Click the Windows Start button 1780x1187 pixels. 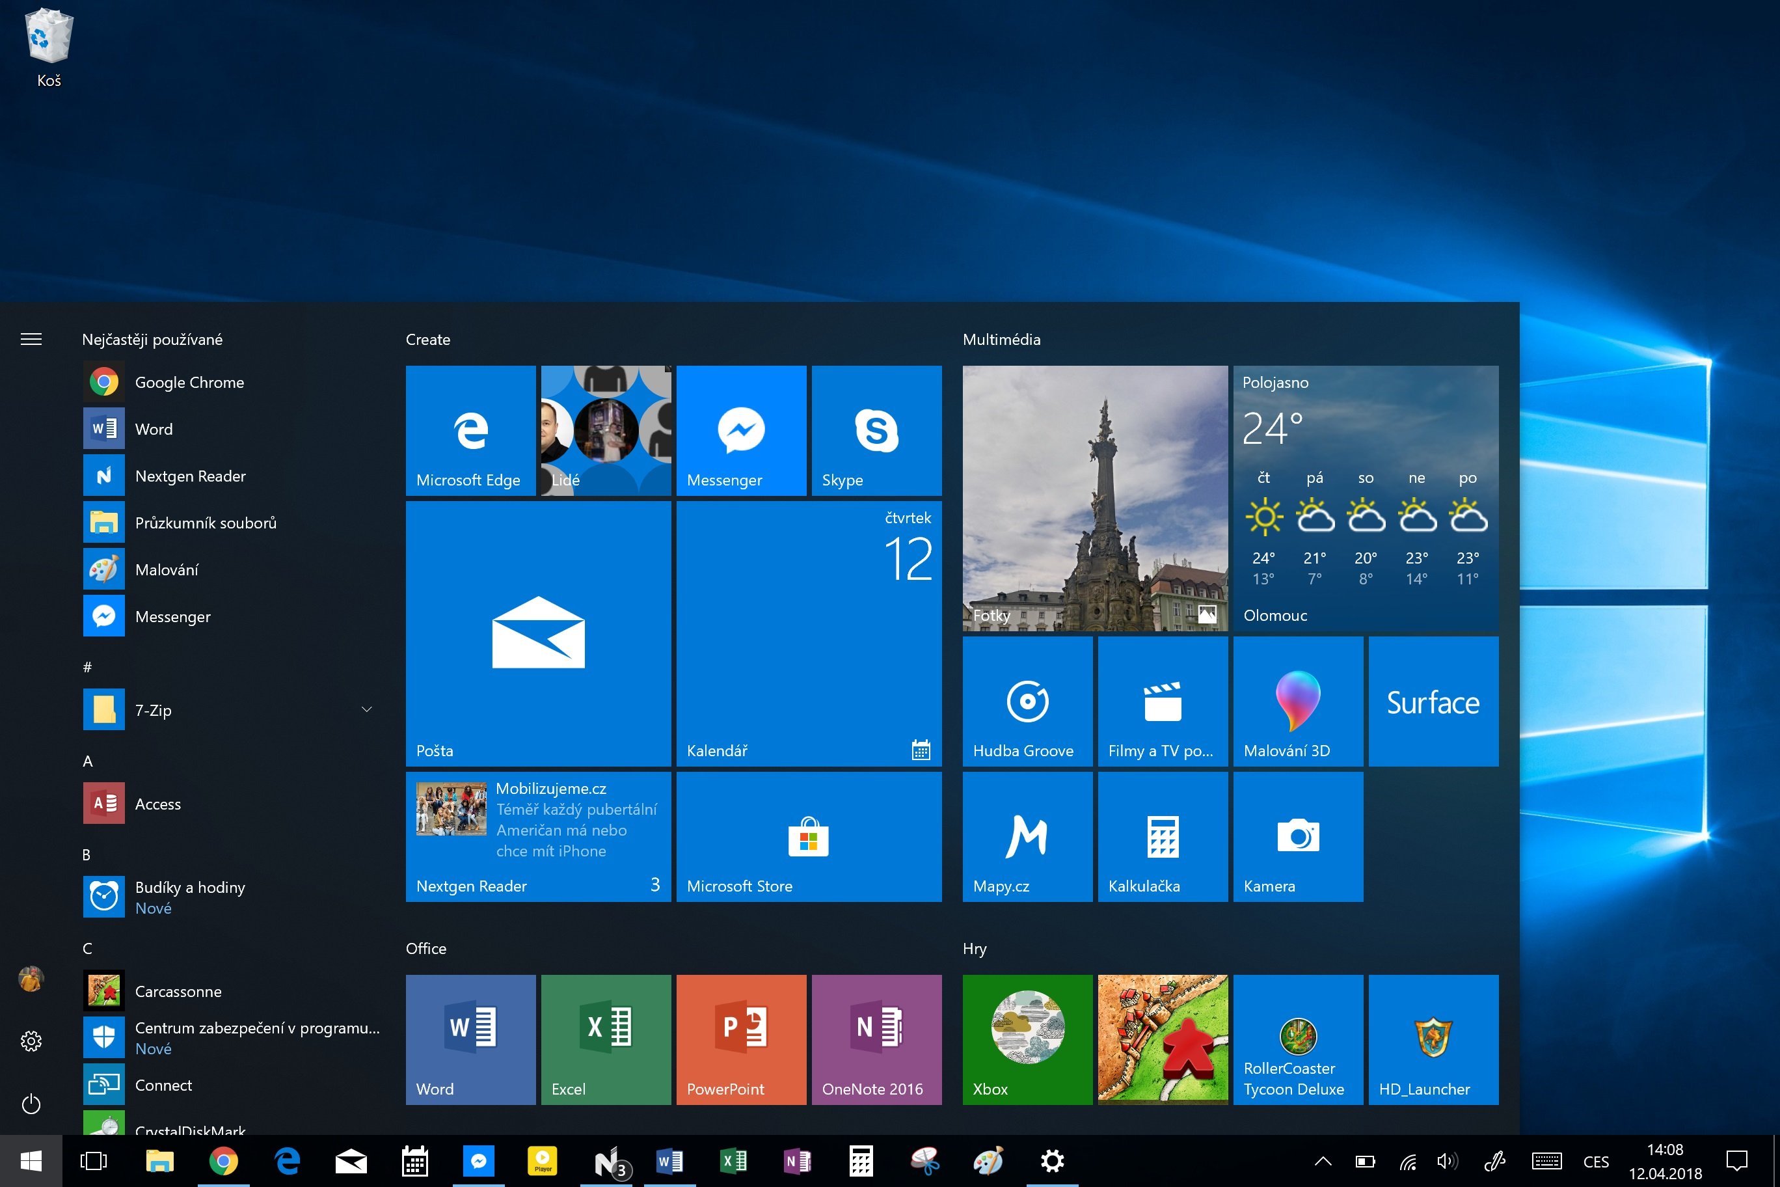click(x=31, y=1161)
